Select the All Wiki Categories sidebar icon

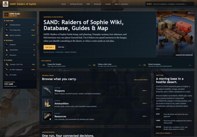click(7, 70)
